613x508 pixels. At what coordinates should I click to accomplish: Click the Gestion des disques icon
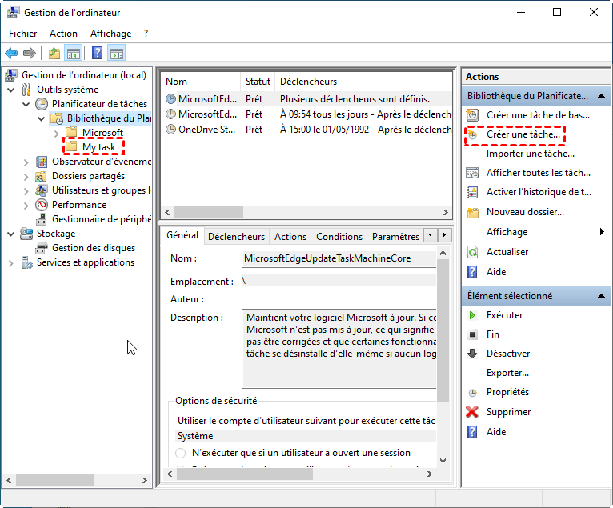(42, 248)
